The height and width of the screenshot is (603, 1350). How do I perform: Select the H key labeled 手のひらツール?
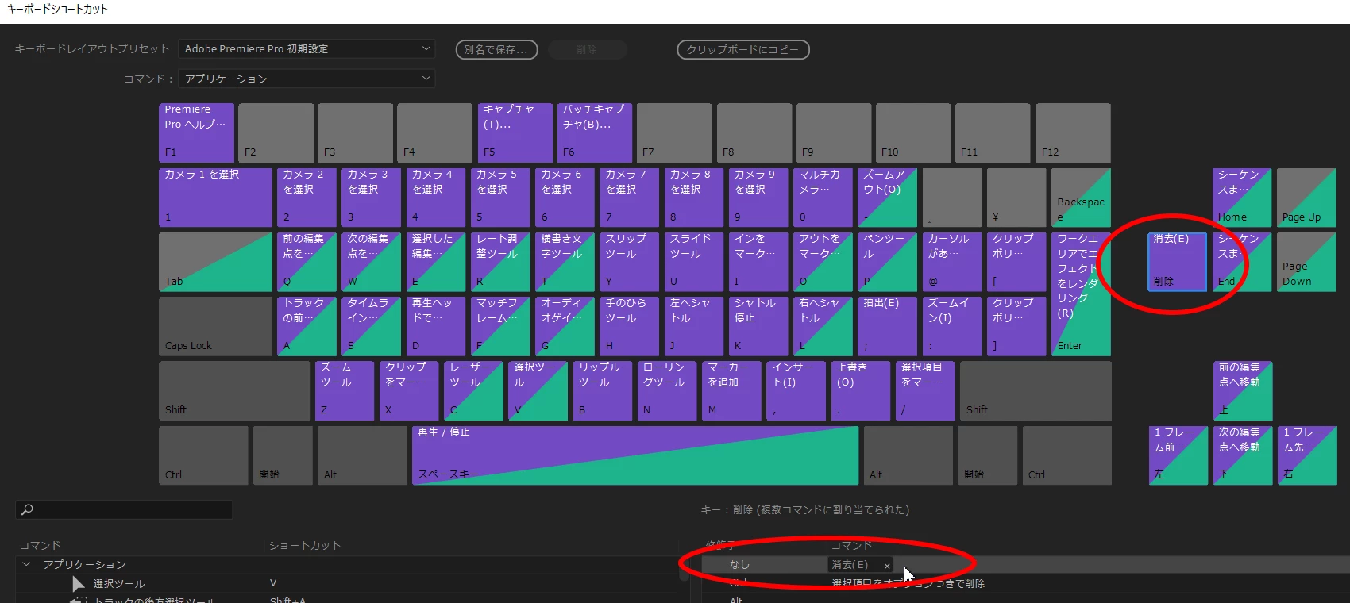tap(629, 326)
